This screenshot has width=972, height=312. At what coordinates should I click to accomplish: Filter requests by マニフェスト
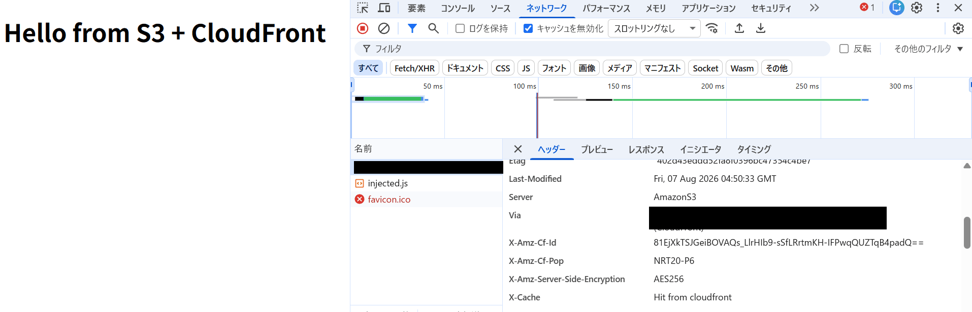662,68
